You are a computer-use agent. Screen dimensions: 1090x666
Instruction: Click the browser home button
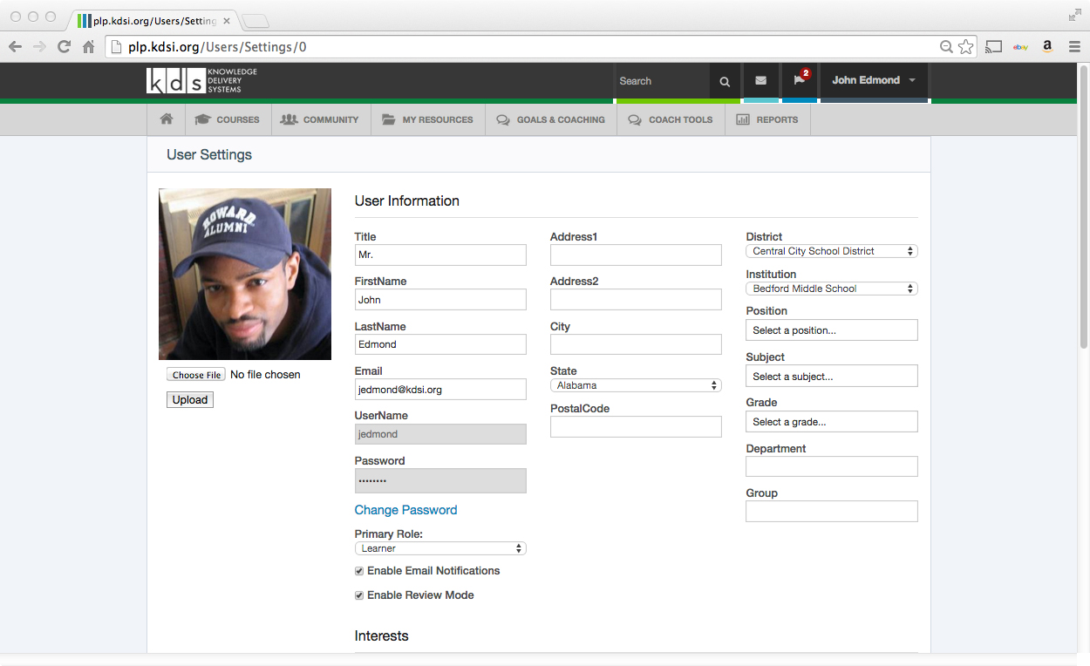click(88, 47)
